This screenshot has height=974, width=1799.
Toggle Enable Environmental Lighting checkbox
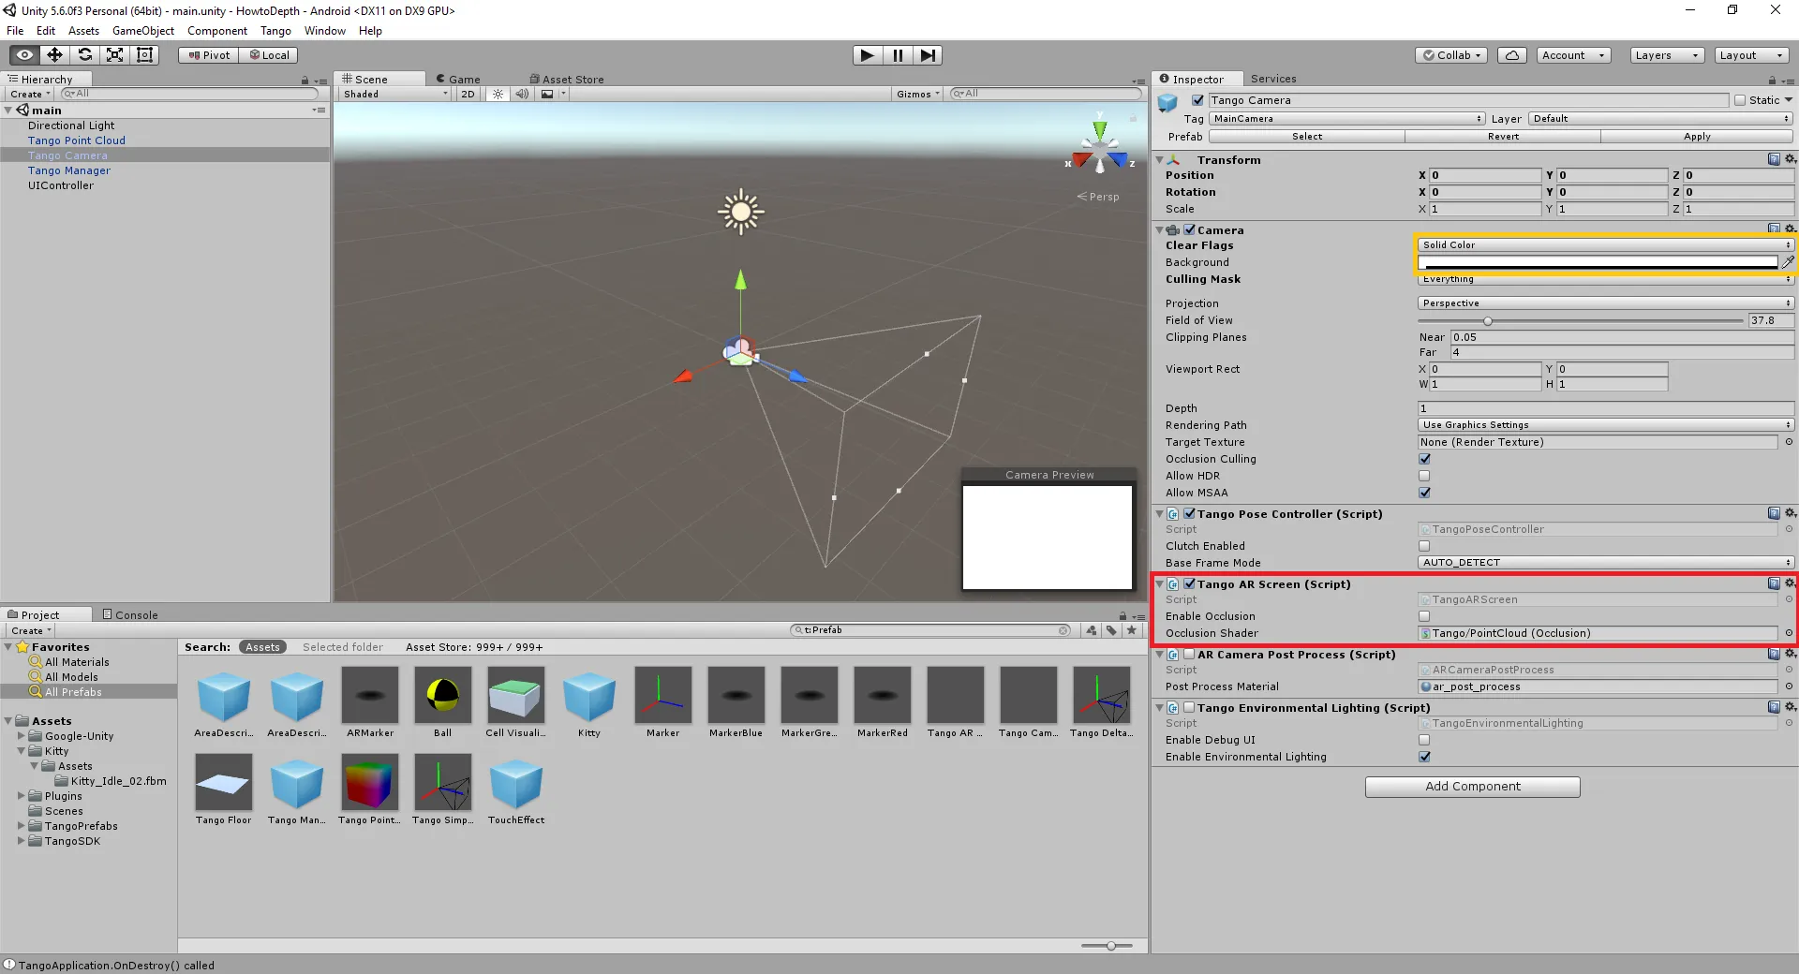pyautogui.click(x=1424, y=757)
